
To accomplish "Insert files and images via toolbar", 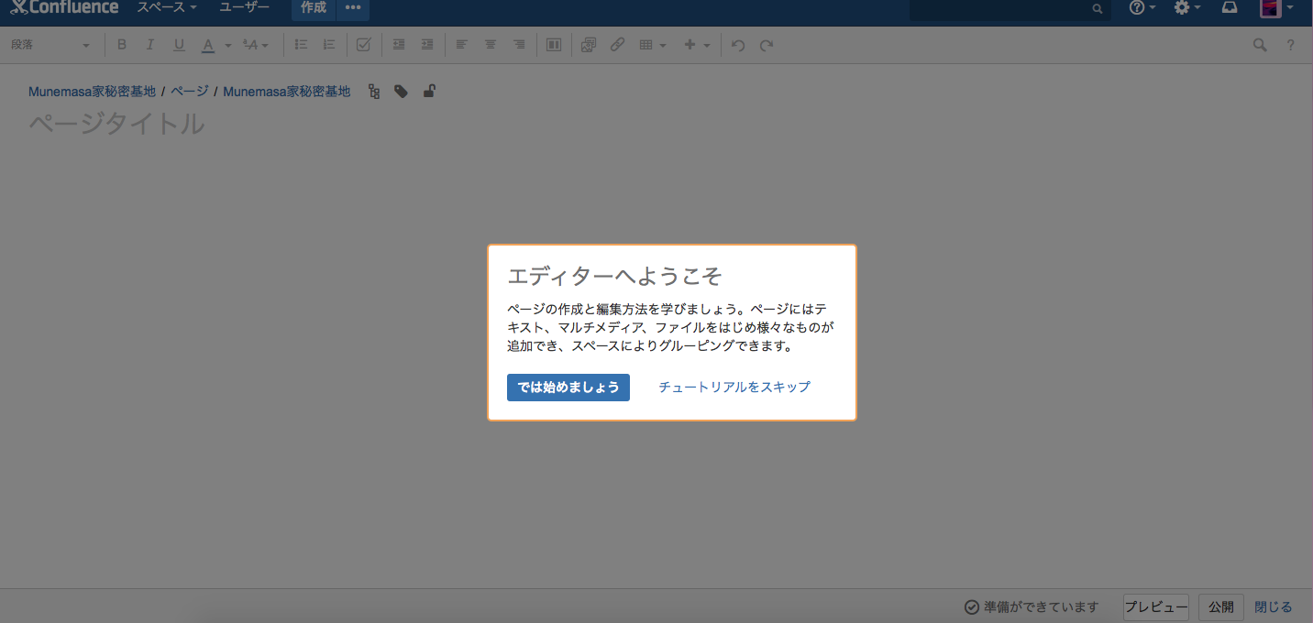I will (x=588, y=44).
